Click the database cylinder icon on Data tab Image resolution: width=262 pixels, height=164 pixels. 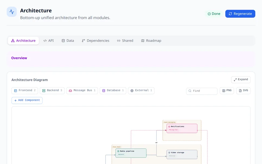(63, 41)
